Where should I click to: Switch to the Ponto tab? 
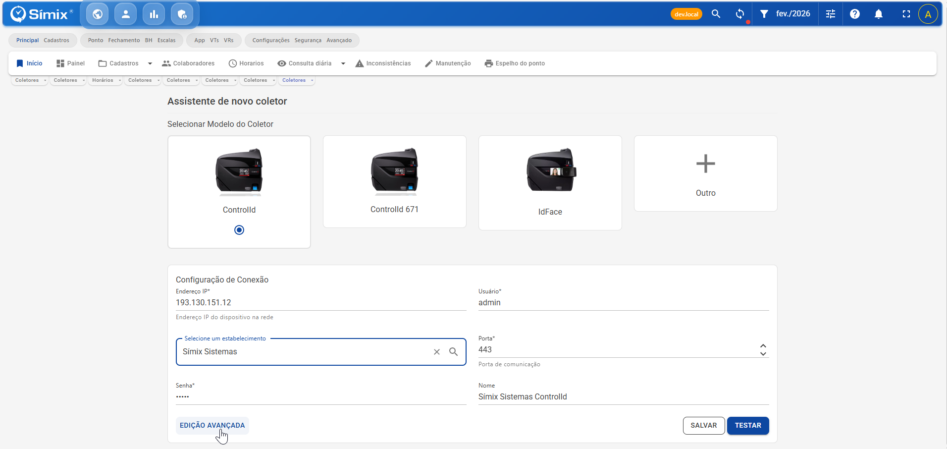96,40
